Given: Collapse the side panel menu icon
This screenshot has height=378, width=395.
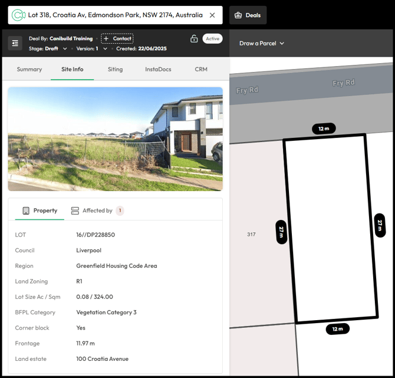Looking at the screenshot, I should click(15, 43).
